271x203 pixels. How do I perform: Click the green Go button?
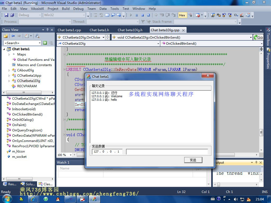tap(258, 37)
